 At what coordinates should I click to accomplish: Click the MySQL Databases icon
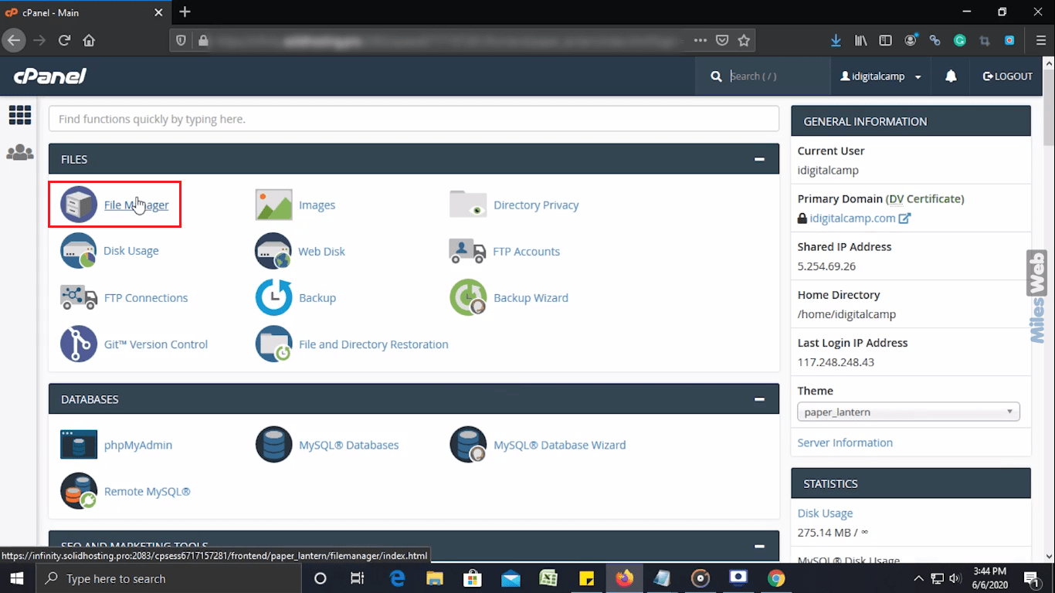click(x=273, y=445)
